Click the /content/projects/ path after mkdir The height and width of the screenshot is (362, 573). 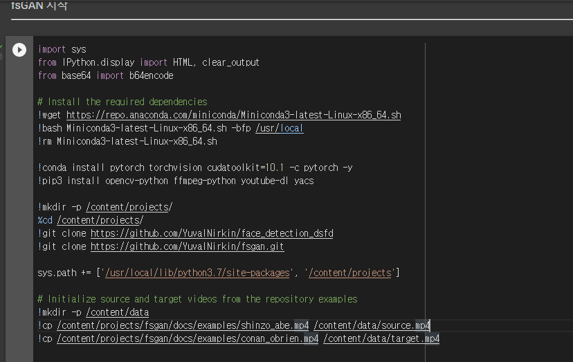pyautogui.click(x=129, y=208)
